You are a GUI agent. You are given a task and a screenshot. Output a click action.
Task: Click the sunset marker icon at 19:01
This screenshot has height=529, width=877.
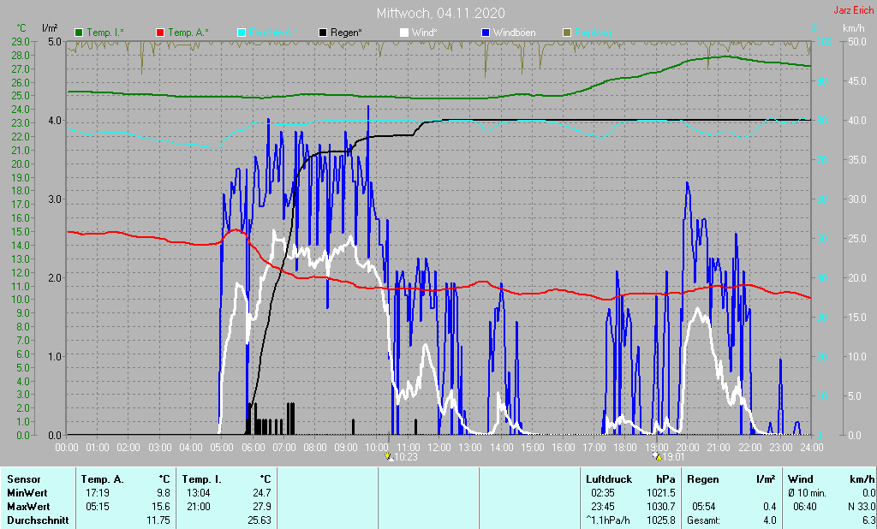point(656,456)
